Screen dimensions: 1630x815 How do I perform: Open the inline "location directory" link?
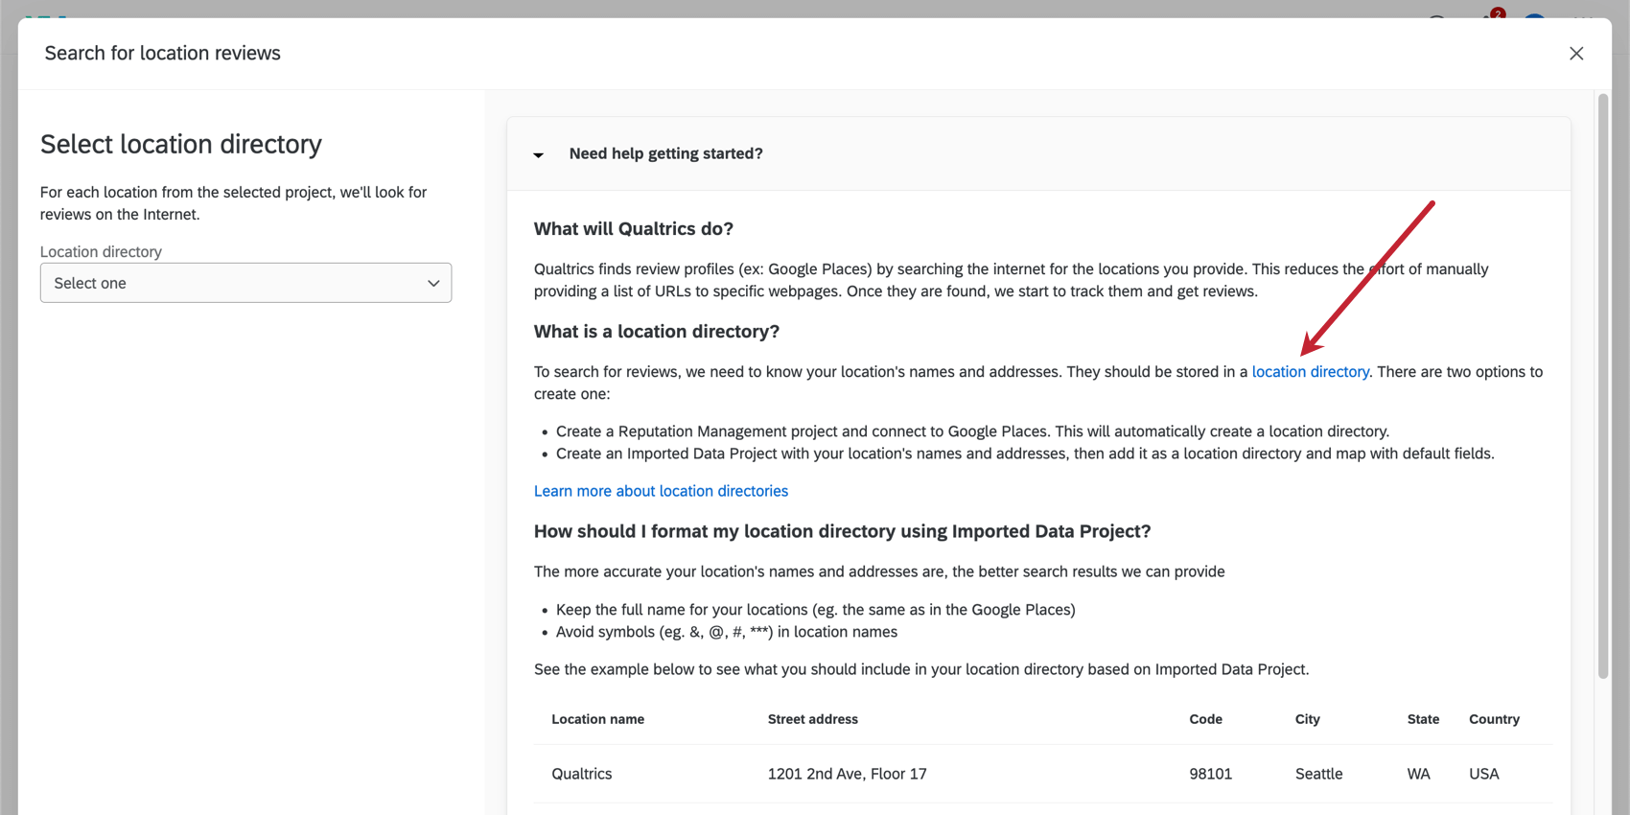coord(1310,372)
